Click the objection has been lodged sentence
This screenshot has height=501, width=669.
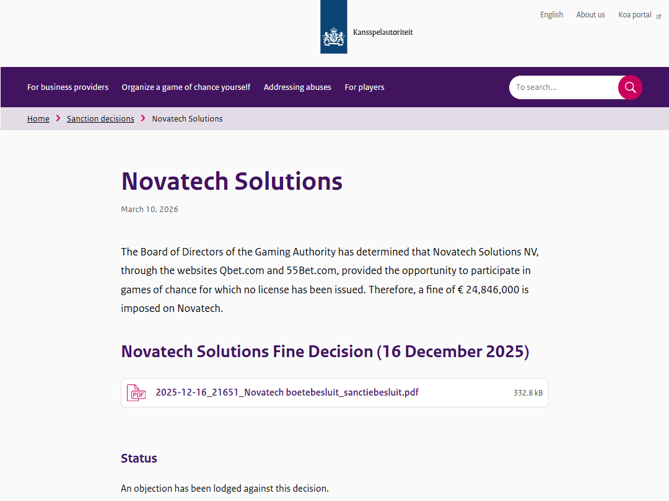225,489
